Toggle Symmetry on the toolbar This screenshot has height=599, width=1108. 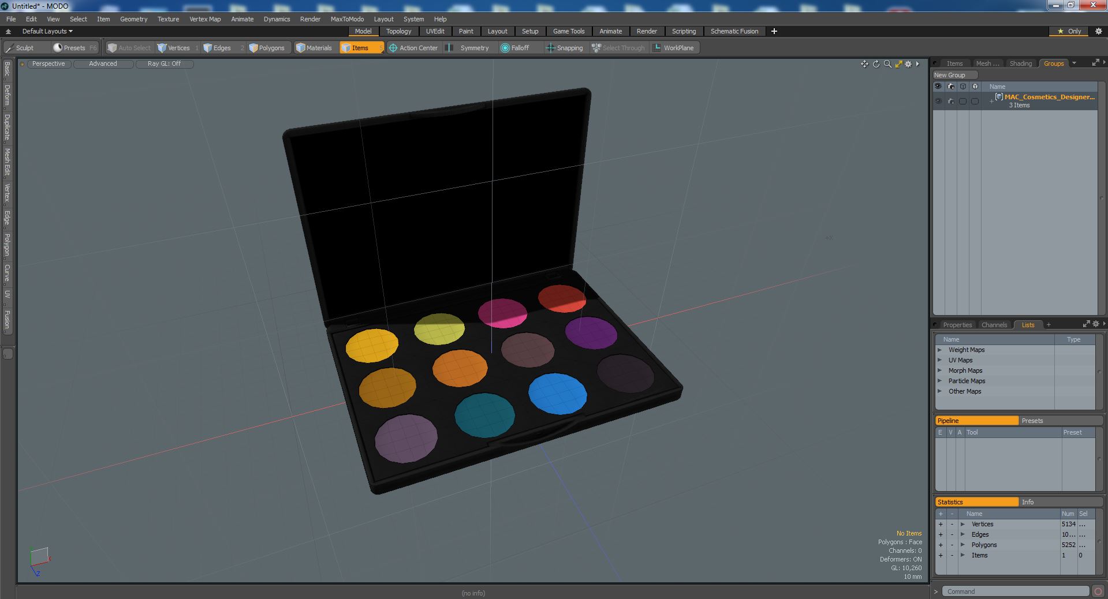pos(468,48)
